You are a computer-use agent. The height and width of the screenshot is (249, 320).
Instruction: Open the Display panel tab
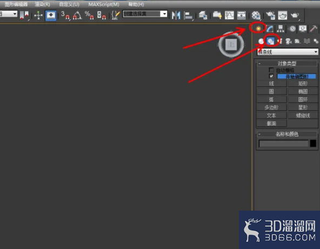click(303, 29)
